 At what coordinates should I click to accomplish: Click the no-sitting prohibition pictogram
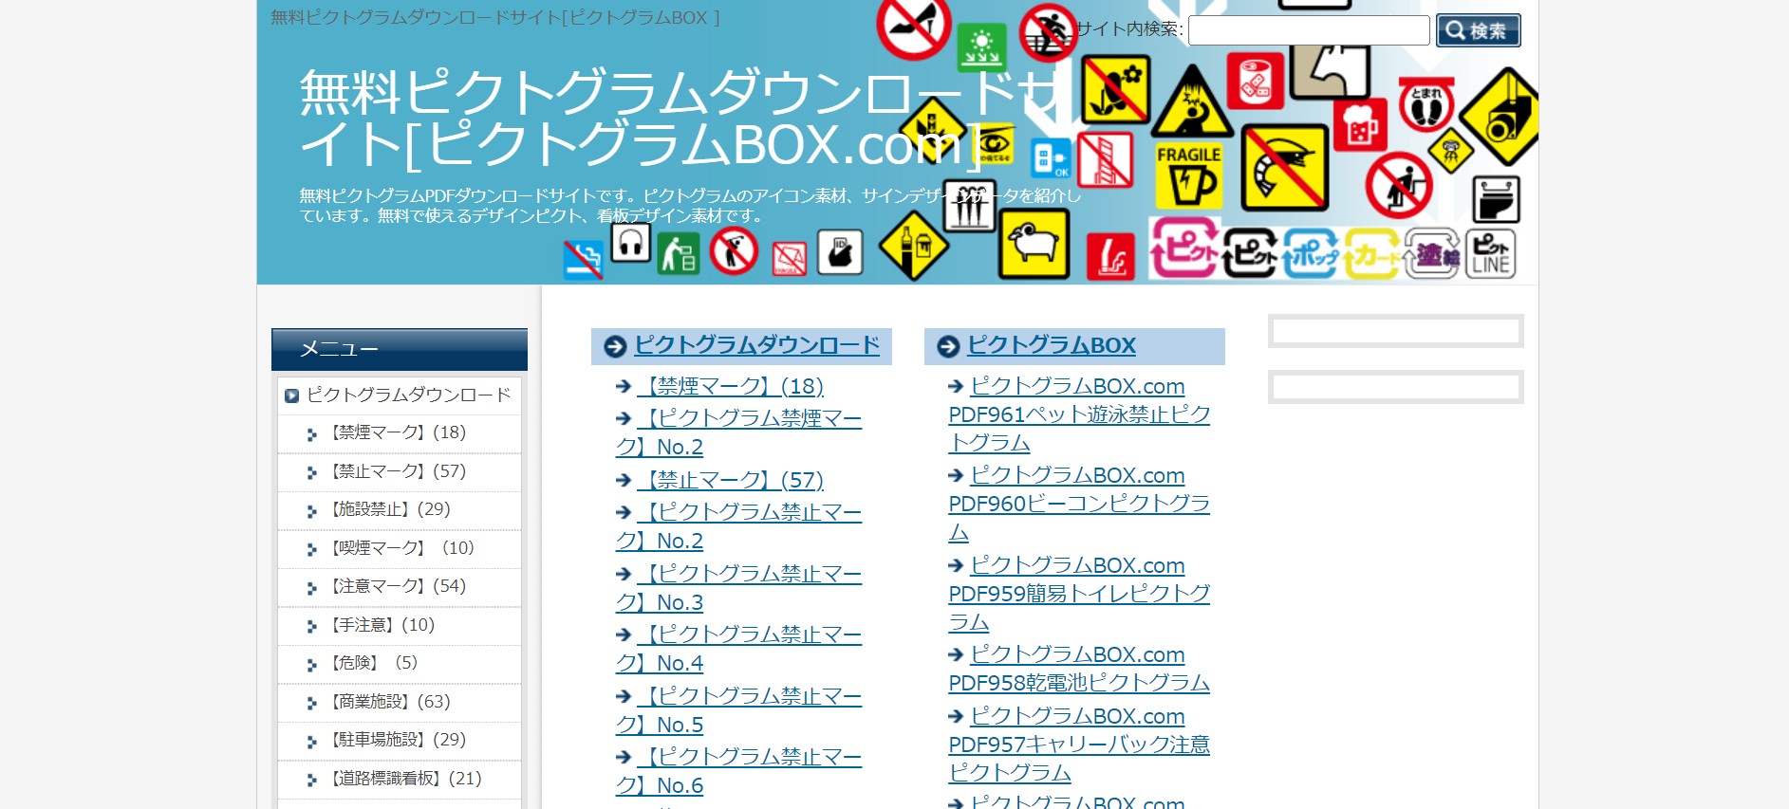click(1398, 185)
